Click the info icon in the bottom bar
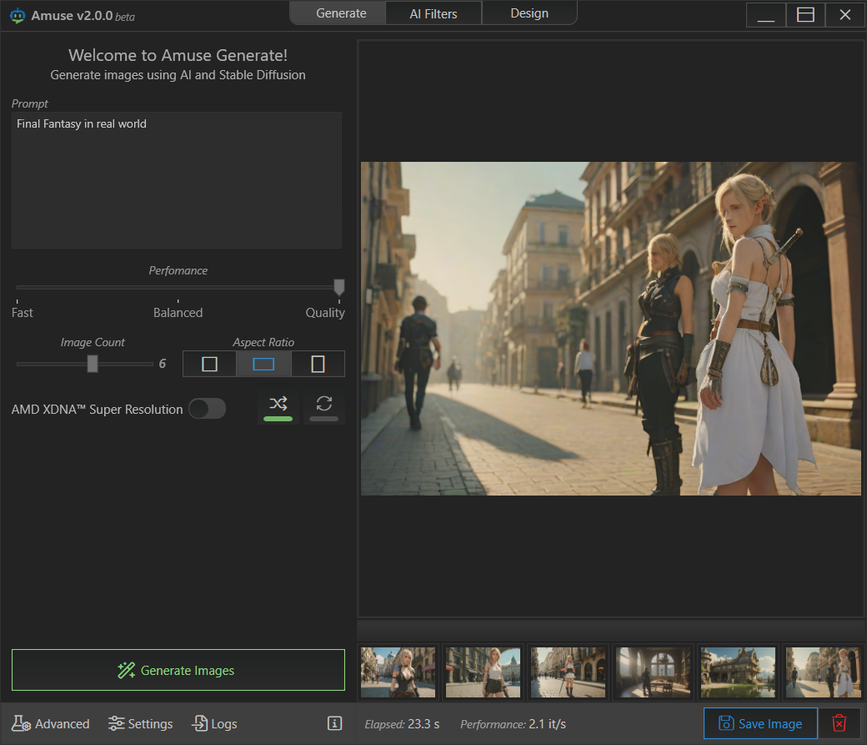The height and width of the screenshot is (745, 867). [335, 723]
